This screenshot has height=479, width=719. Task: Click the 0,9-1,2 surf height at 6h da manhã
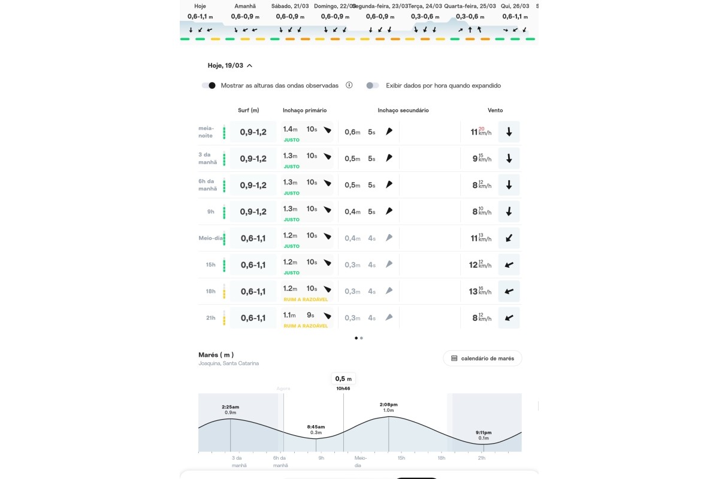pos(253,185)
